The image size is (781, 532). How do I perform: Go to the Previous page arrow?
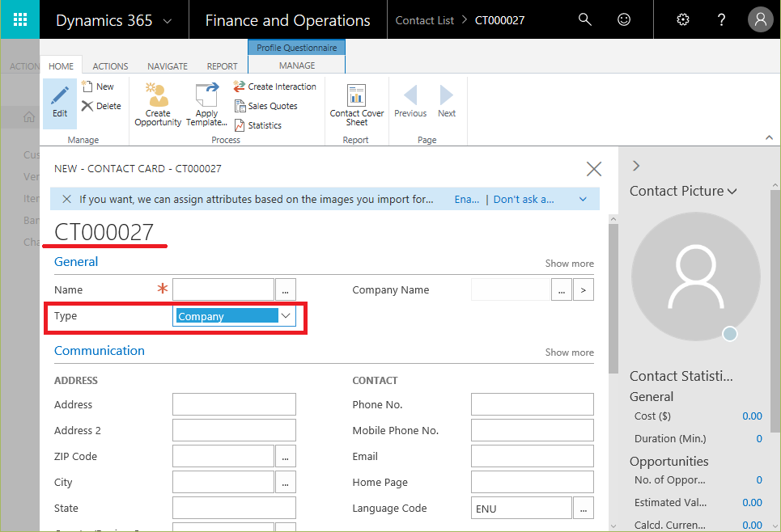[x=410, y=101]
